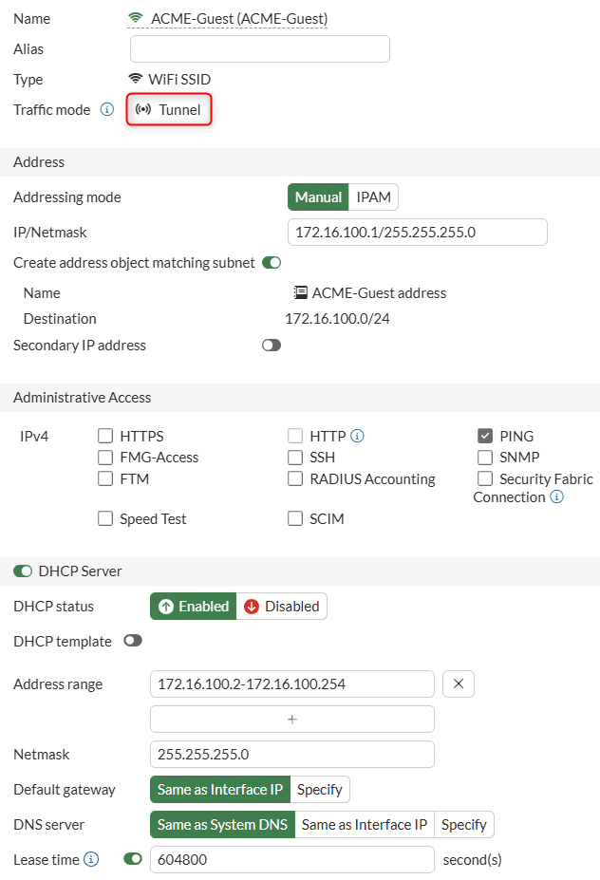Check the FTM checkbox
600x880 pixels.
(105, 478)
